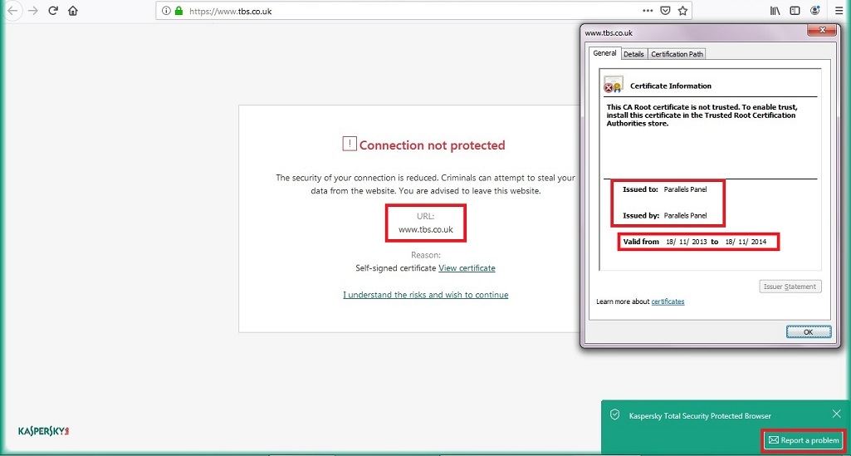Toggle the sidebar view icon
The image size is (851, 456).
[795, 11]
